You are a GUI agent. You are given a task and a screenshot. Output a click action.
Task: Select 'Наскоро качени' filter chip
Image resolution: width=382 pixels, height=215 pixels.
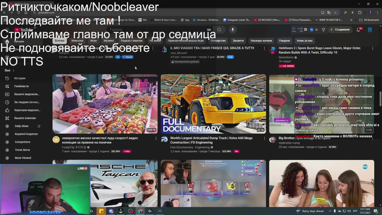(261, 41)
